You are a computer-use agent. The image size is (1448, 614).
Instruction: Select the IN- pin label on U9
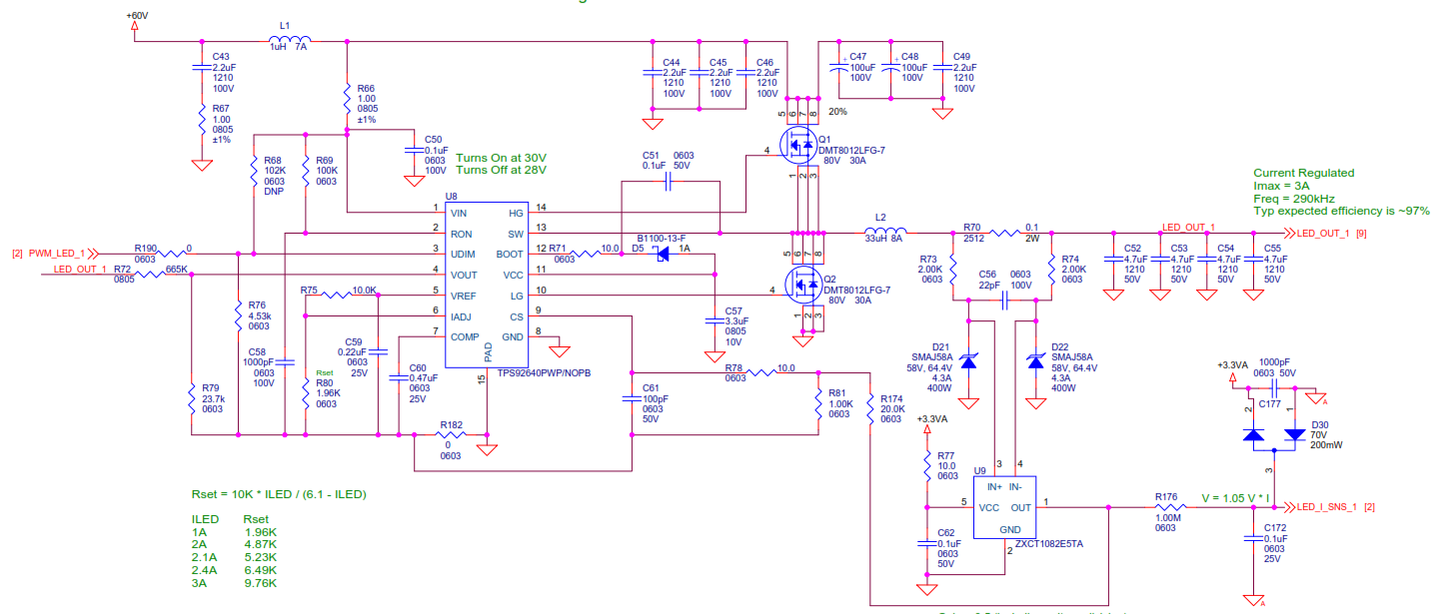1015,486
